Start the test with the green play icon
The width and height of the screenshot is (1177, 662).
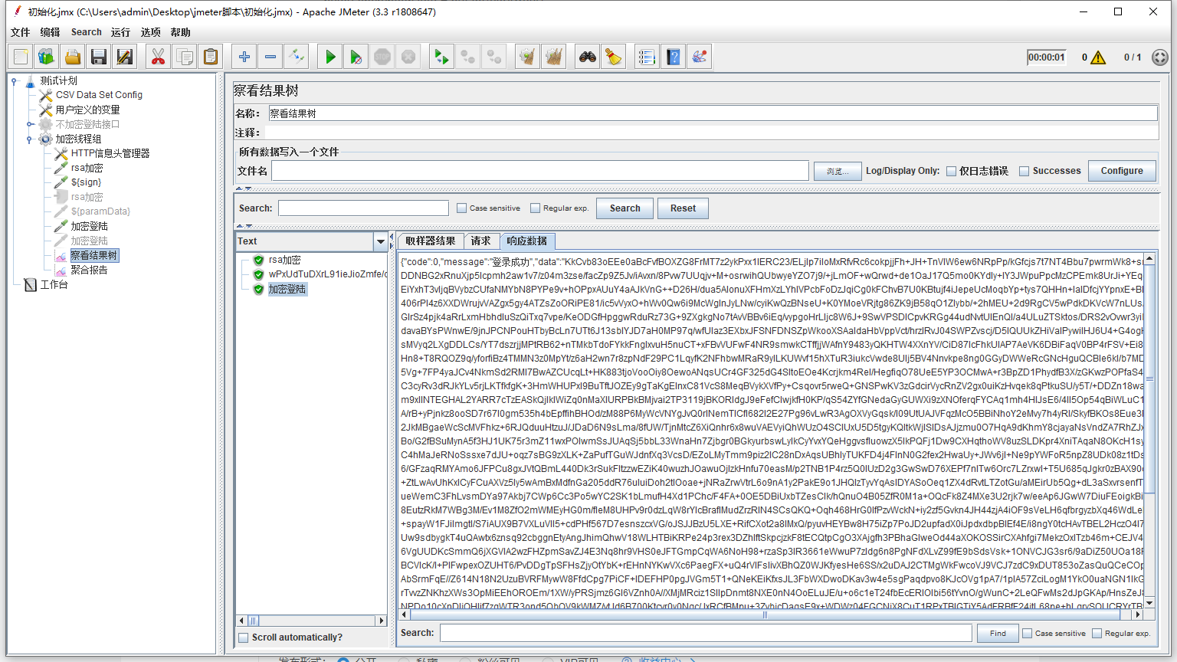coord(329,56)
